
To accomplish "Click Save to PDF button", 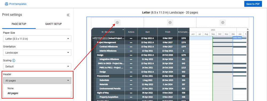I will pos(253,4).
